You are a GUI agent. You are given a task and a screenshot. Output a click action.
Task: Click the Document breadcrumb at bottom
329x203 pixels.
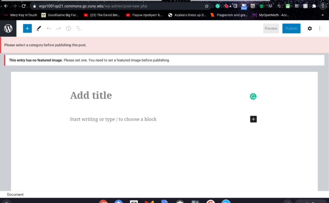[15, 194]
